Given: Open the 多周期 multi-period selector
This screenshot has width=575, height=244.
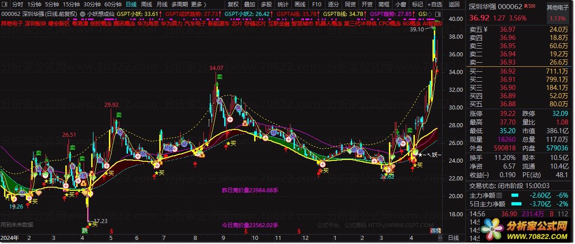Looking at the screenshot, I should (179, 5).
